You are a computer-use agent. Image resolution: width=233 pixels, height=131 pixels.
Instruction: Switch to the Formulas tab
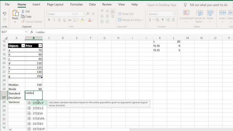click(x=76, y=4)
